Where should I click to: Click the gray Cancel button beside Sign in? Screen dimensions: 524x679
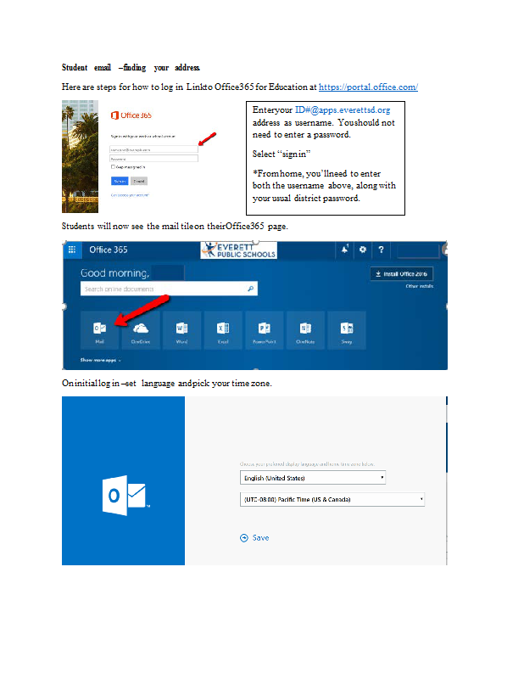[139, 181]
